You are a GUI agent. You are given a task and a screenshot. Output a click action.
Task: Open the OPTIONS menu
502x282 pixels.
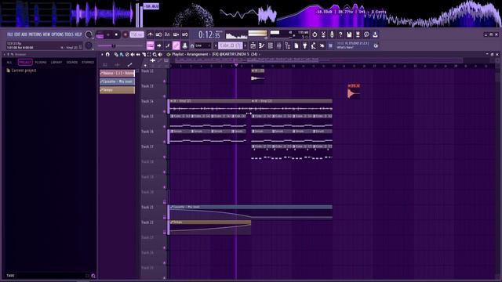click(x=57, y=34)
